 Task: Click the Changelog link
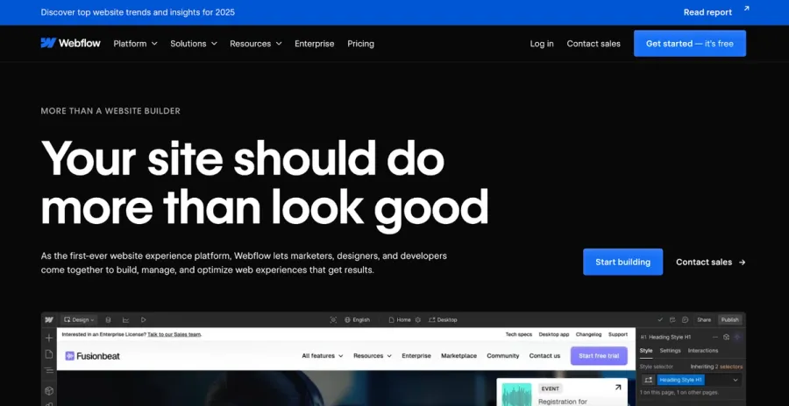(x=589, y=334)
